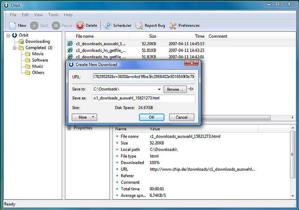Click the New download toolbar icon
299x210 pixels.
13,25
